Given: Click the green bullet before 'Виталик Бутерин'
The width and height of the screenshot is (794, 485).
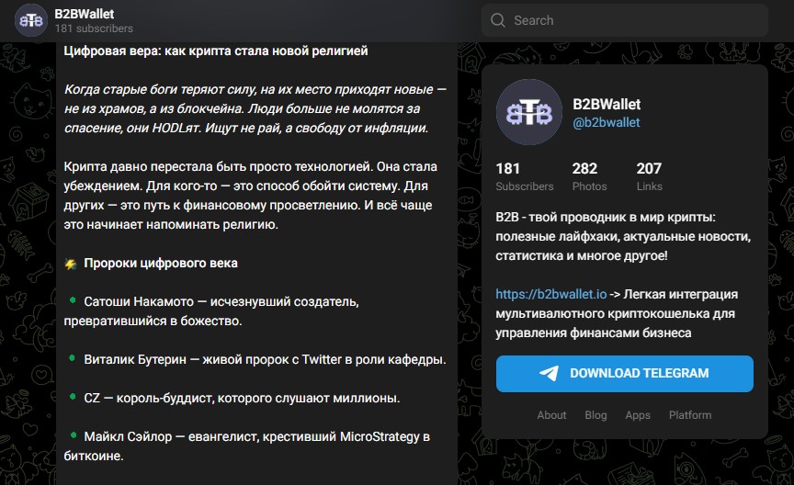Looking at the screenshot, I should pyautogui.click(x=73, y=358).
